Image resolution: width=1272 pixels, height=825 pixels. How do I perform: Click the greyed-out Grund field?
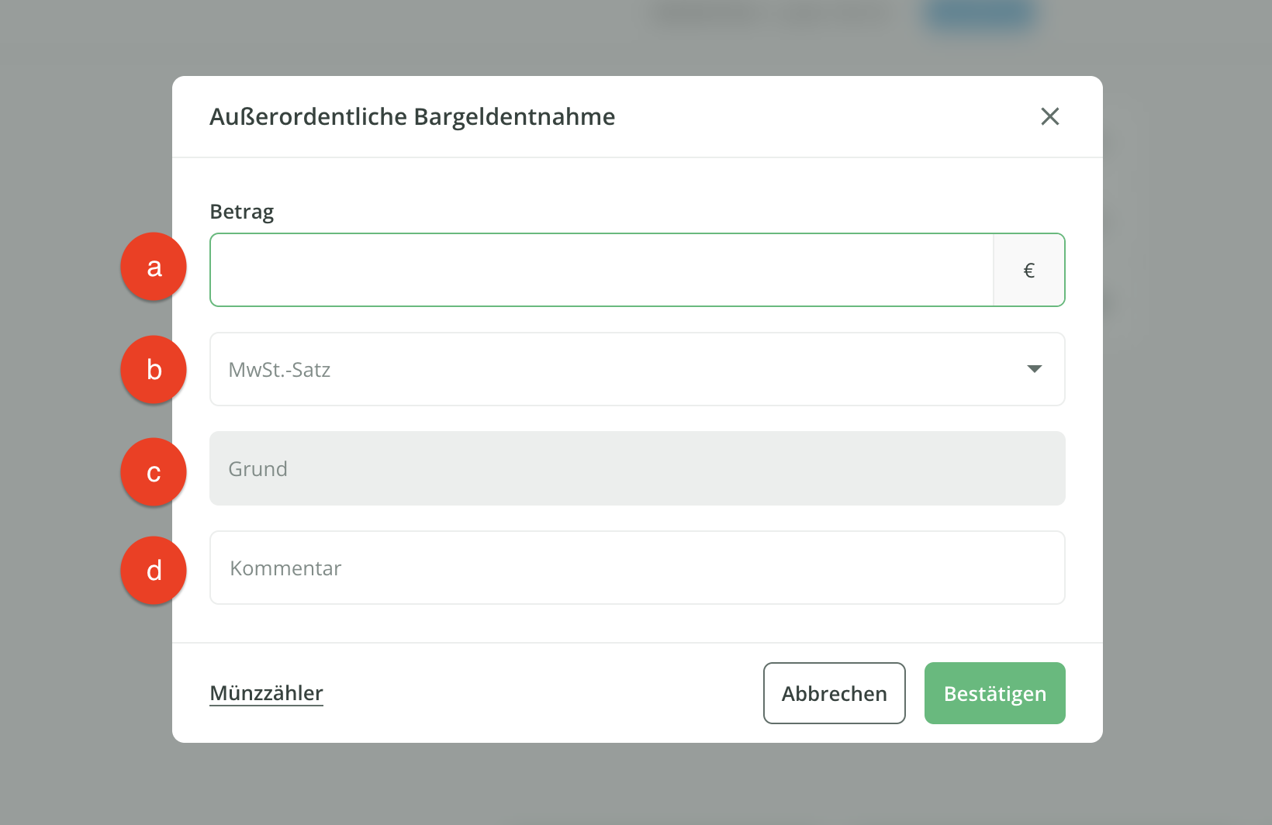637,468
